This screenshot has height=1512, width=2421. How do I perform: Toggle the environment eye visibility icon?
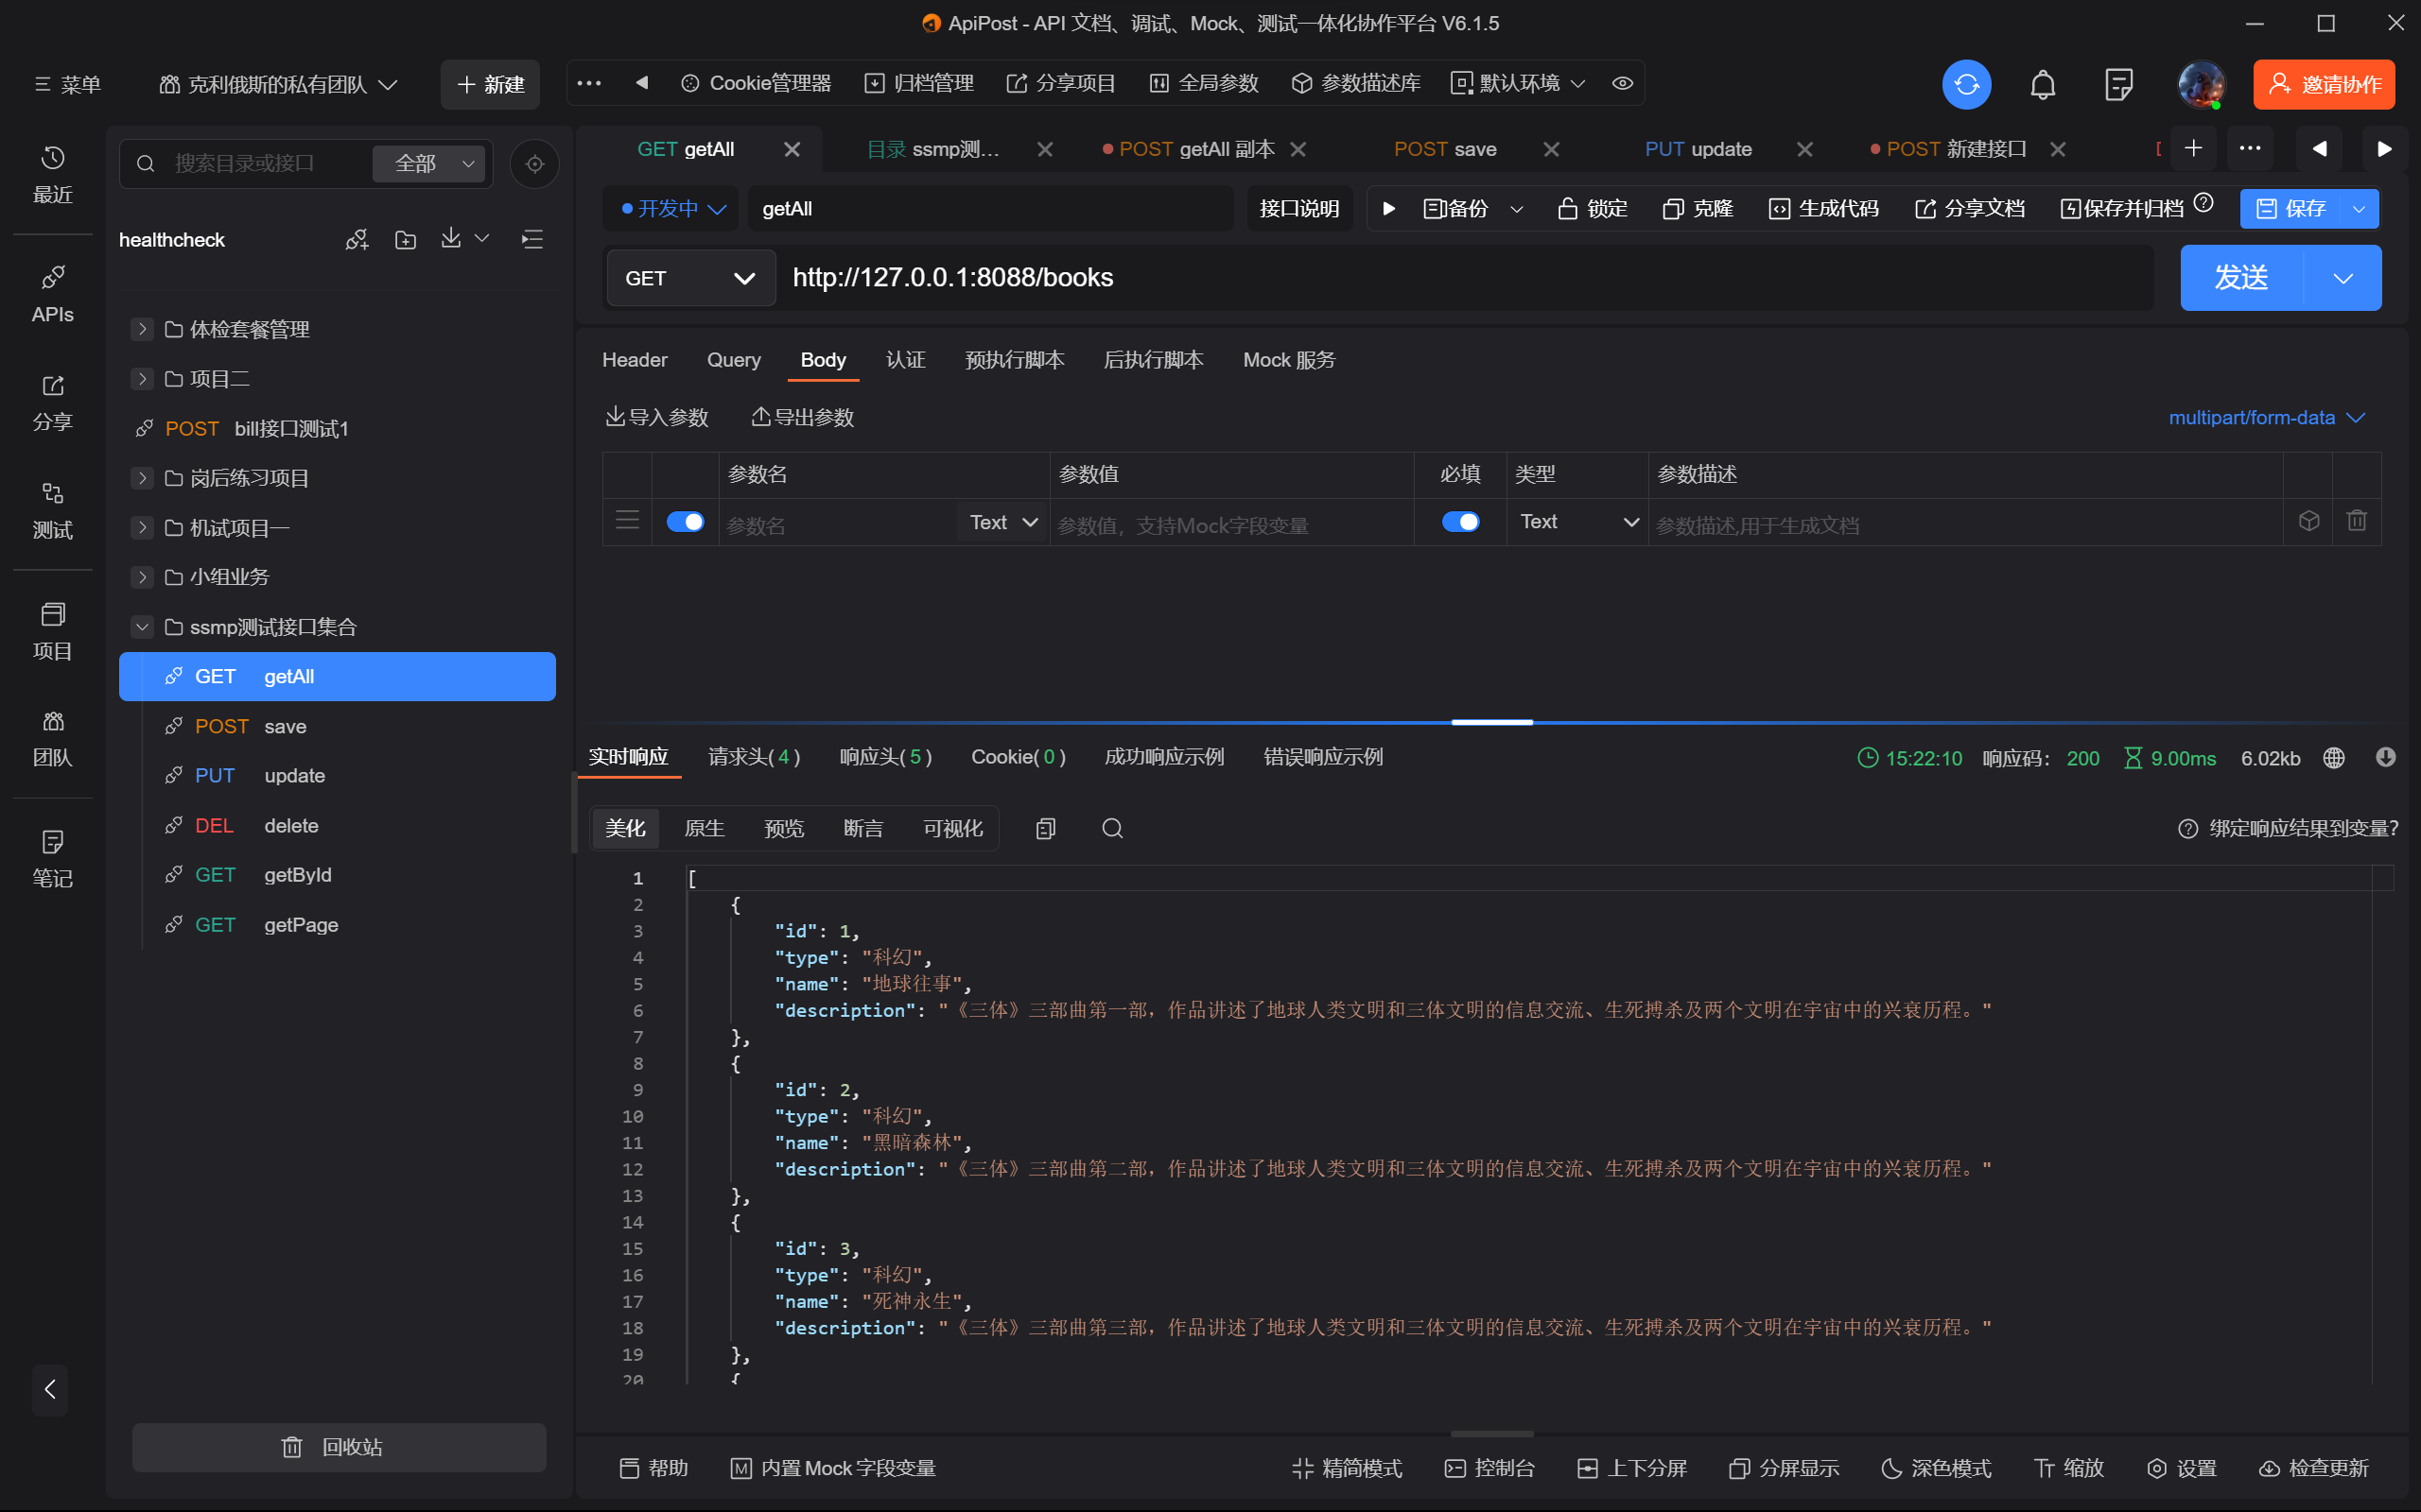click(1623, 84)
